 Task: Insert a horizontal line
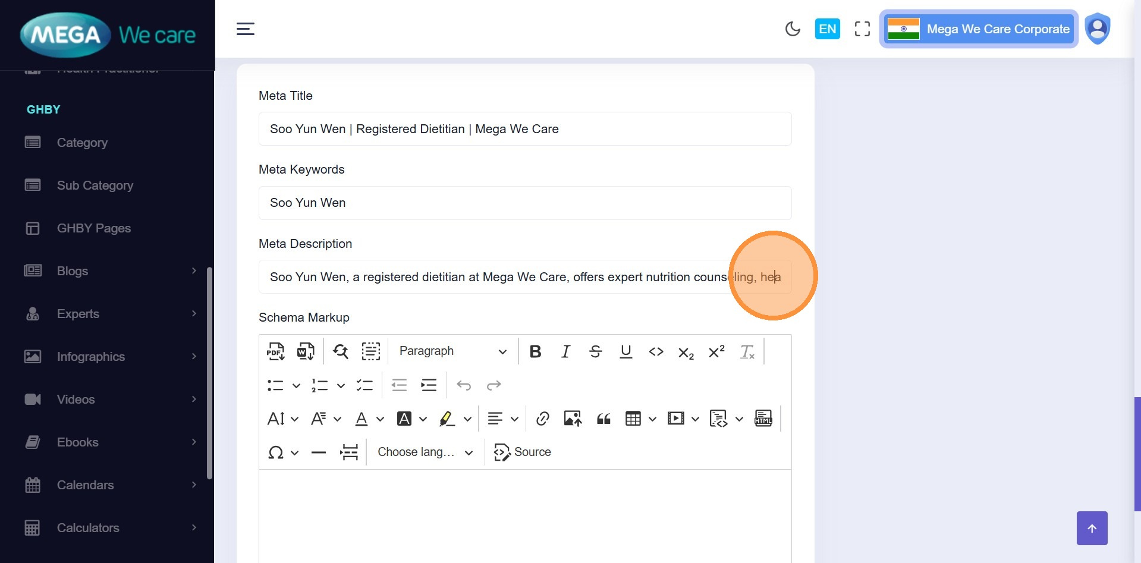319,452
